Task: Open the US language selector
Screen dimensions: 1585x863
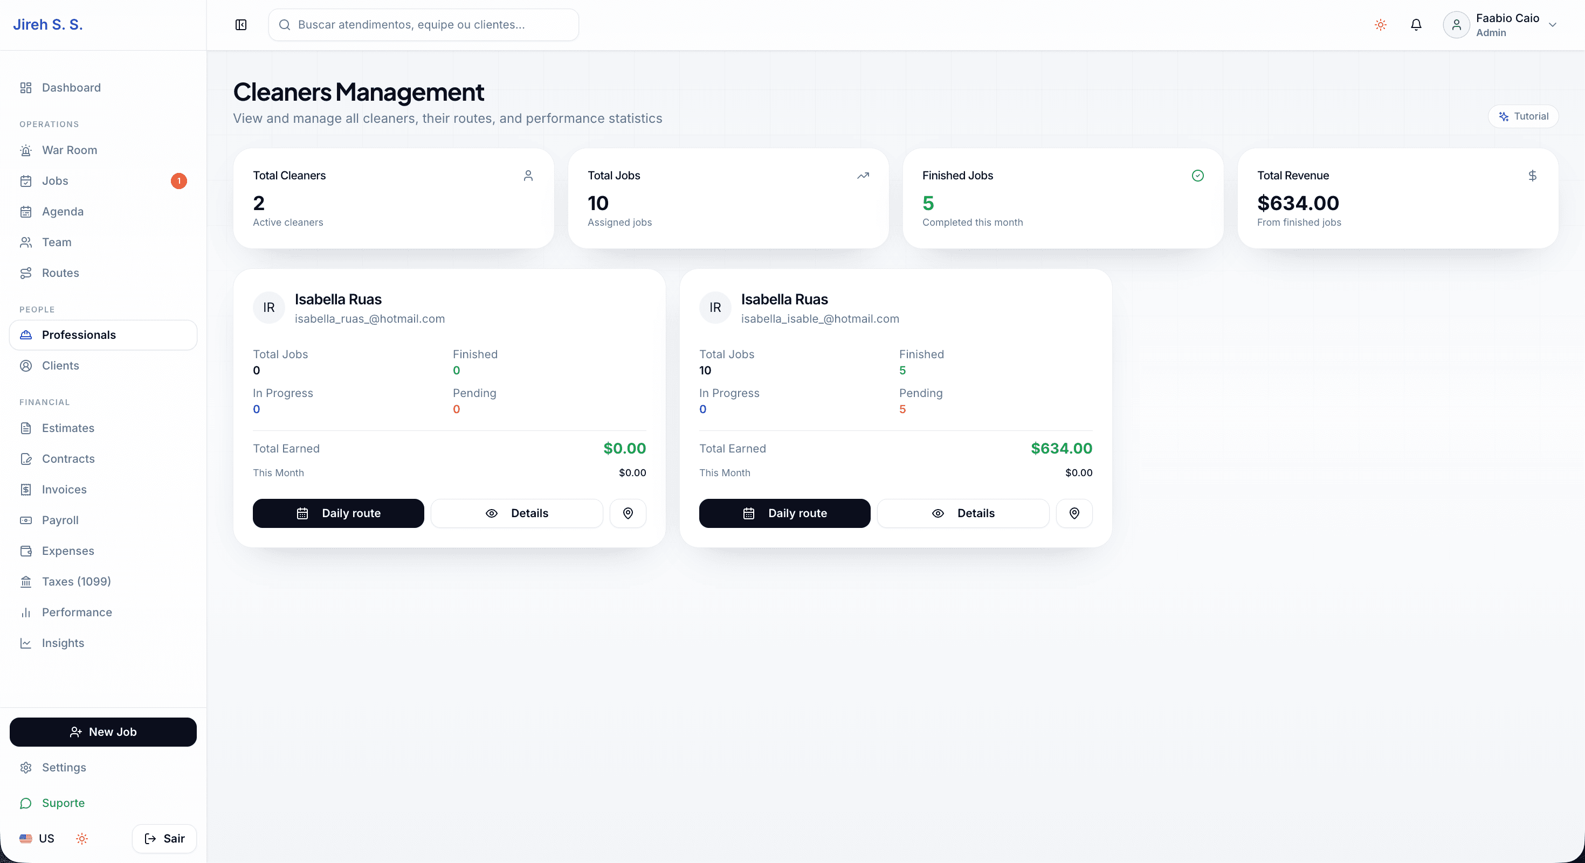Action: pyautogui.click(x=37, y=838)
